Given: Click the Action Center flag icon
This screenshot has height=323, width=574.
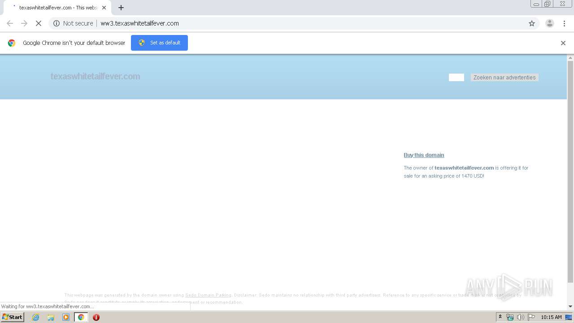Looking at the screenshot, I should 531,317.
